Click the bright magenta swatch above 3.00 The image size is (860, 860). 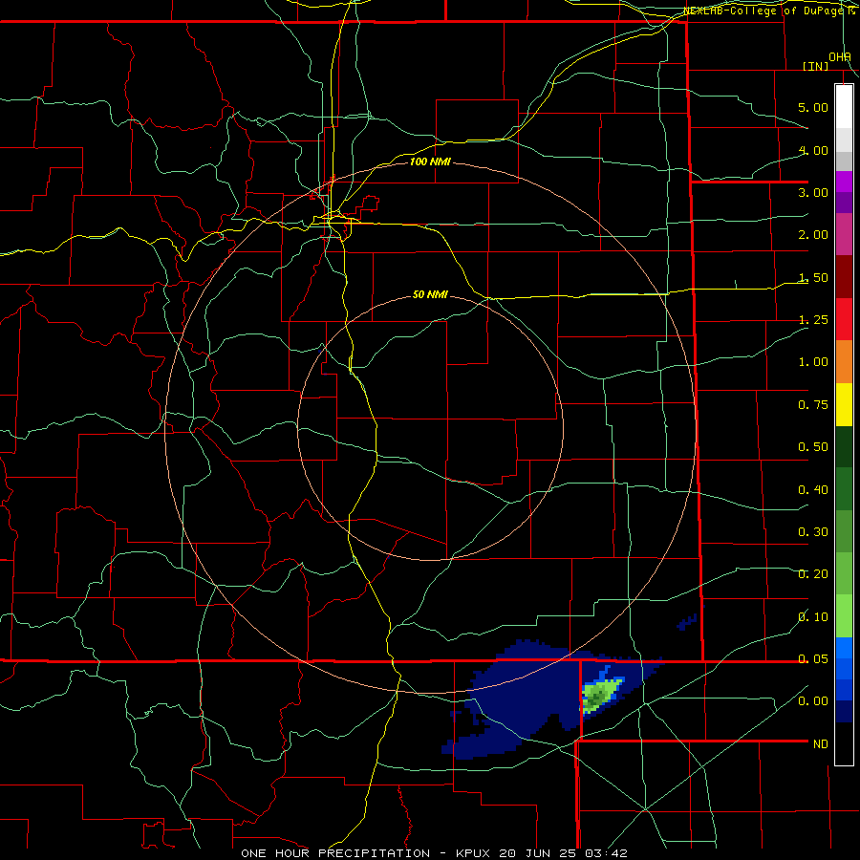pyautogui.click(x=844, y=183)
